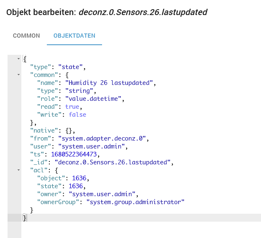
Task: Click the closing brace on the last line
Action: 25,218
